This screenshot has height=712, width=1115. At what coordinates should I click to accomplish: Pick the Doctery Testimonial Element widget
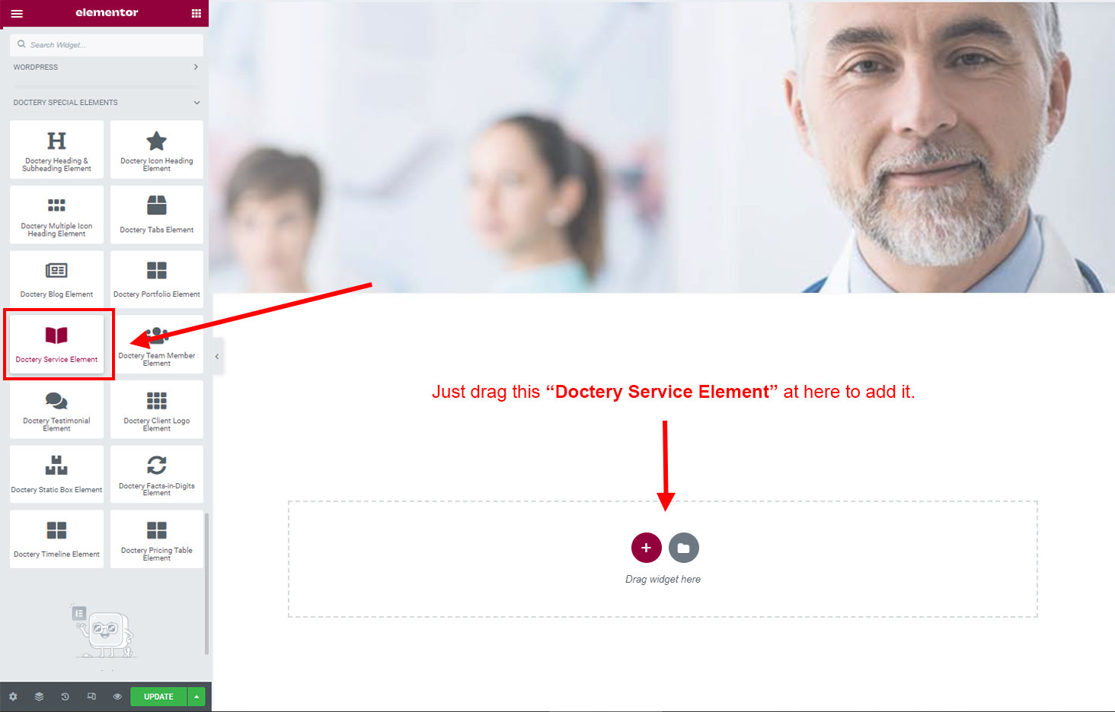pyautogui.click(x=56, y=409)
